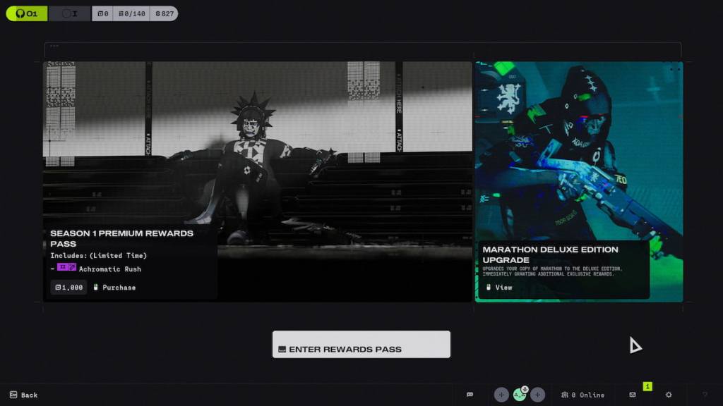Click Purchase for Season 1 Premium Pass
Screen dimensions: 723x406
click(114, 288)
